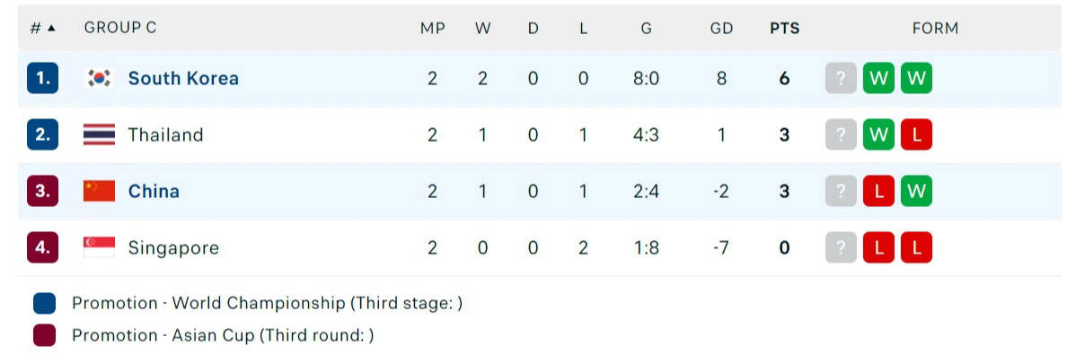Open the China team link
Image resolution: width=1076 pixels, height=354 pixels.
[154, 191]
